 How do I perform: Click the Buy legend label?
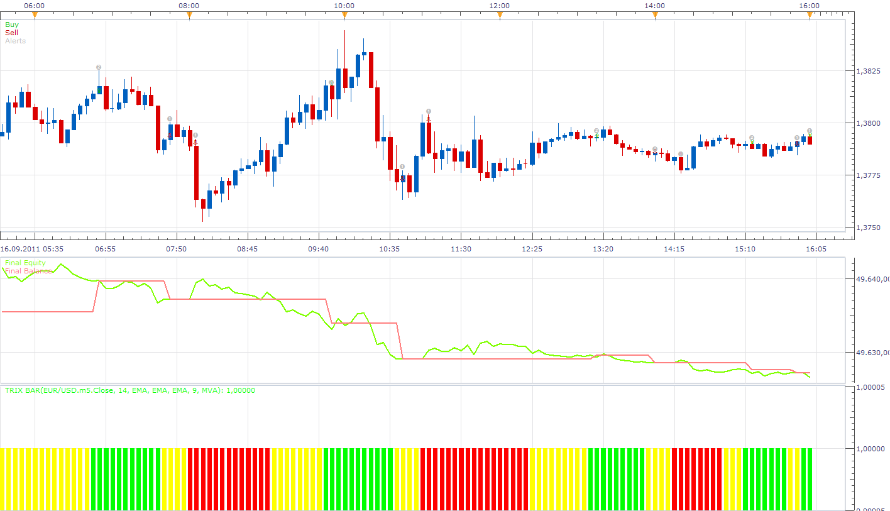[x=11, y=25]
